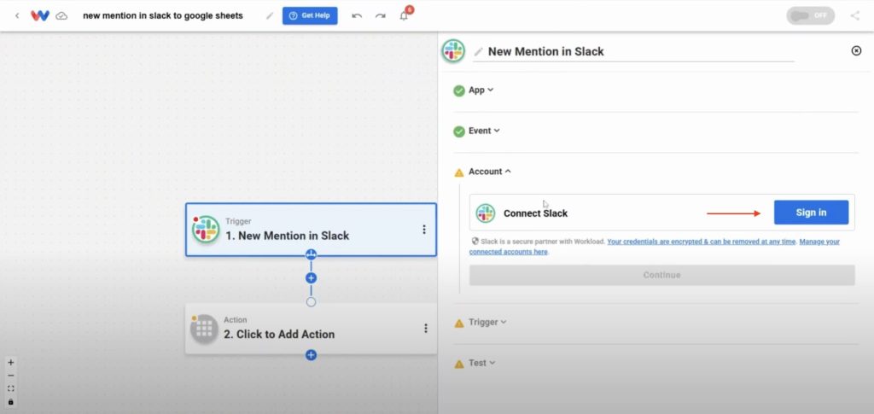Open Get Help
This screenshot has height=414, width=874.
[x=310, y=15]
